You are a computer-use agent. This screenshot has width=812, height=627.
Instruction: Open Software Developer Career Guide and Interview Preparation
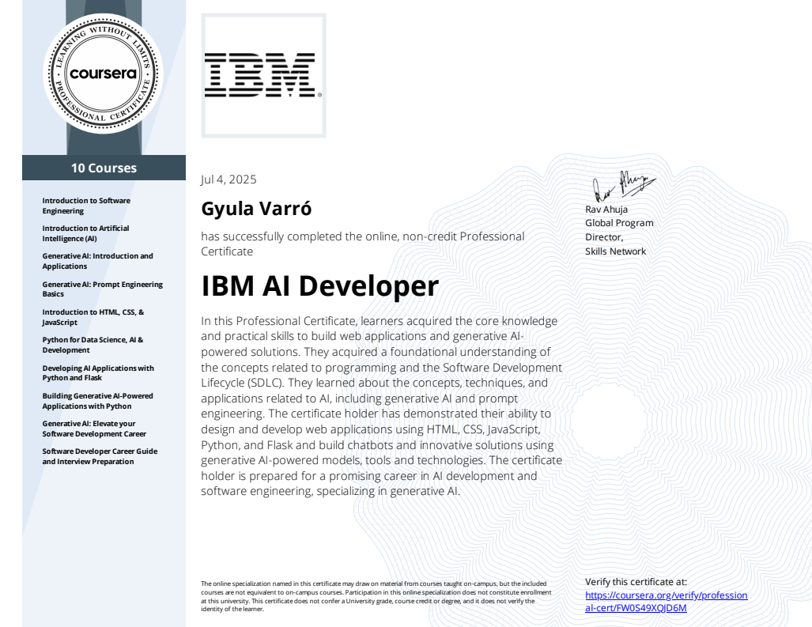tap(100, 456)
